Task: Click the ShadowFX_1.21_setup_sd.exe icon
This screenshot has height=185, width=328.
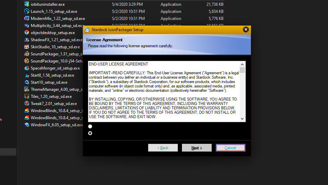Action: click(27, 40)
